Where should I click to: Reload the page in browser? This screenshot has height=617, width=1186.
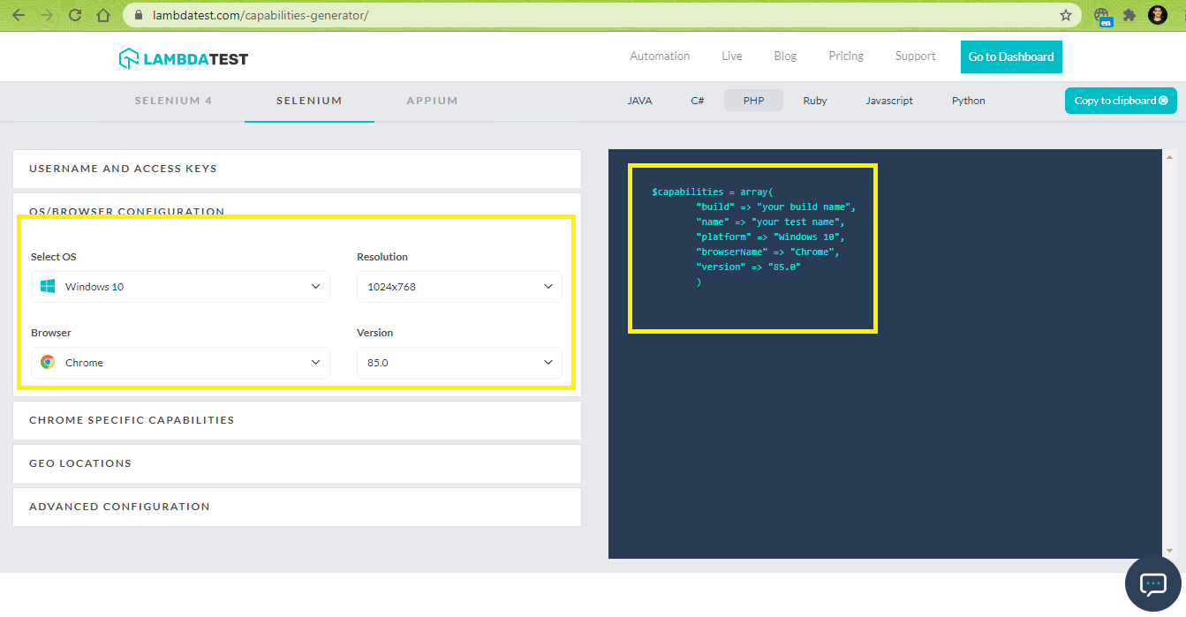[x=75, y=15]
